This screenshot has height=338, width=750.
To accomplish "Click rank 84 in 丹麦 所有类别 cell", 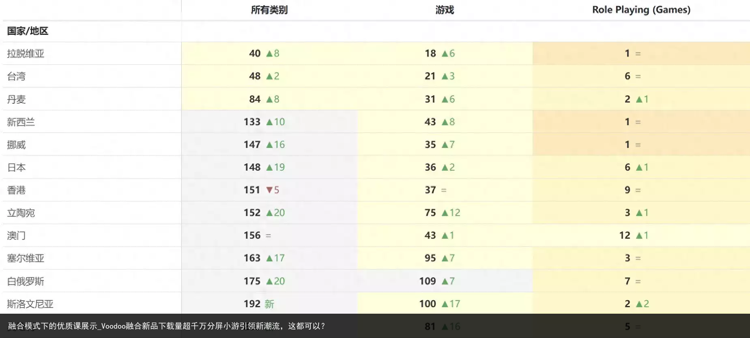I will tap(255, 99).
